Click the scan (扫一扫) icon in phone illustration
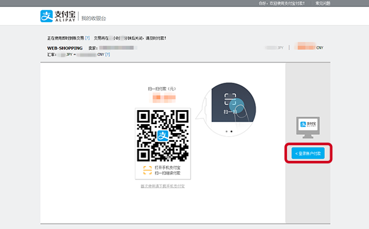The image size is (369, 229). click(x=230, y=99)
